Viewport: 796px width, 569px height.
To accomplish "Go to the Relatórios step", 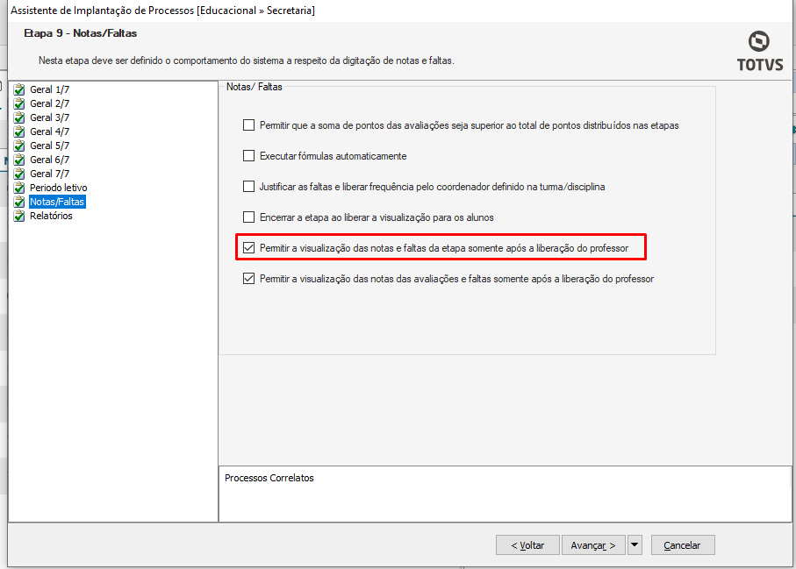I will tap(51, 216).
